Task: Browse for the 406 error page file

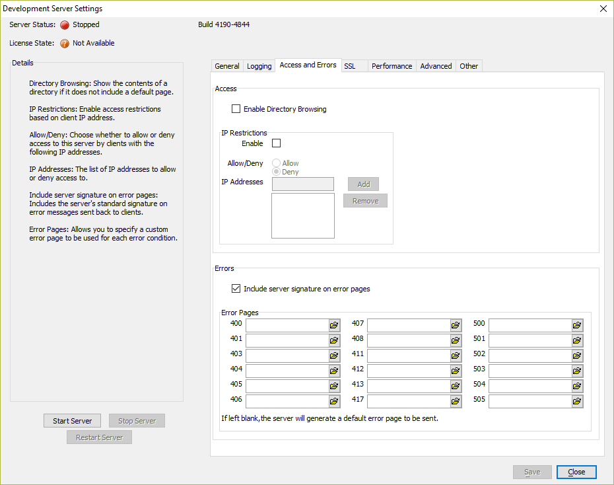Action: [x=334, y=401]
